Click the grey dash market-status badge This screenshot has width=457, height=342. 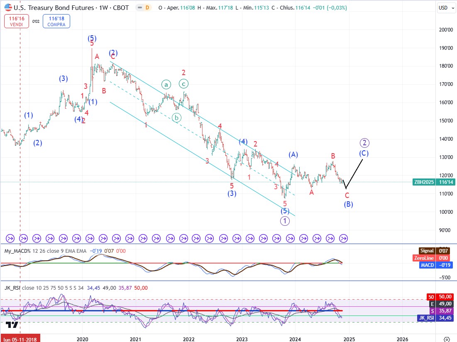point(140,8)
